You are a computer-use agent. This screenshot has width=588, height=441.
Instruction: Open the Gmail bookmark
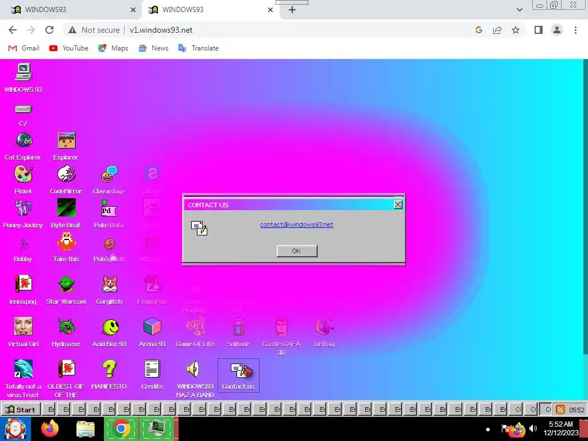(24, 48)
